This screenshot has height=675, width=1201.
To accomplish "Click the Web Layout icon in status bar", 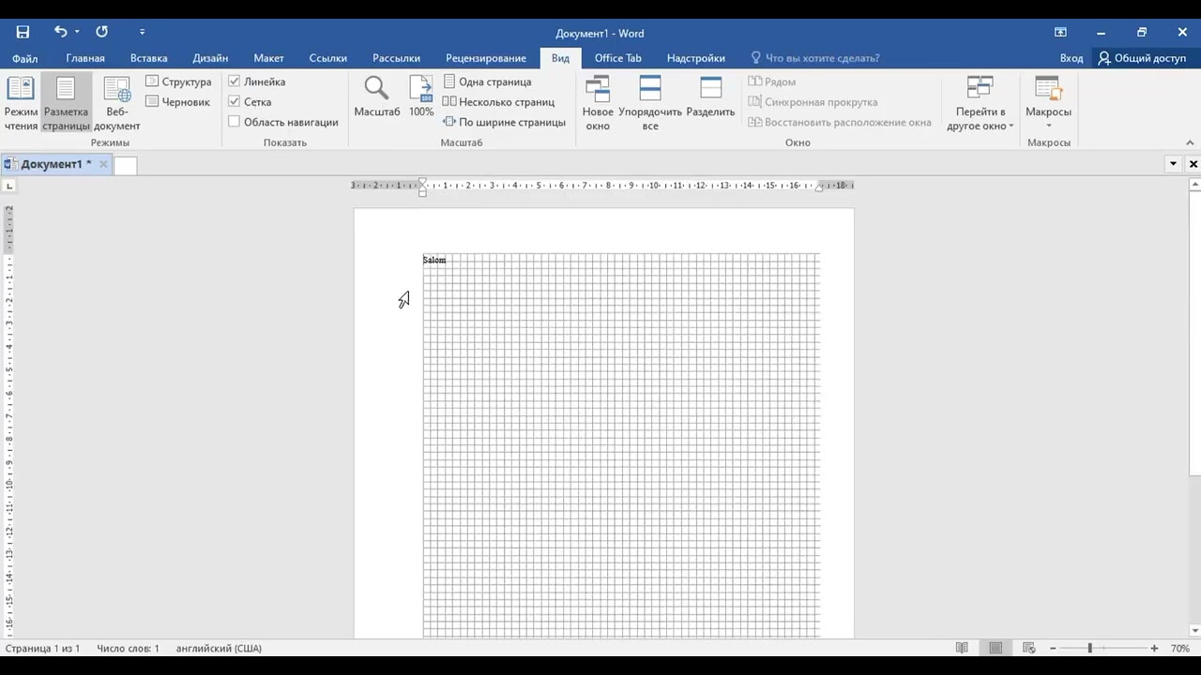I will [x=1029, y=648].
